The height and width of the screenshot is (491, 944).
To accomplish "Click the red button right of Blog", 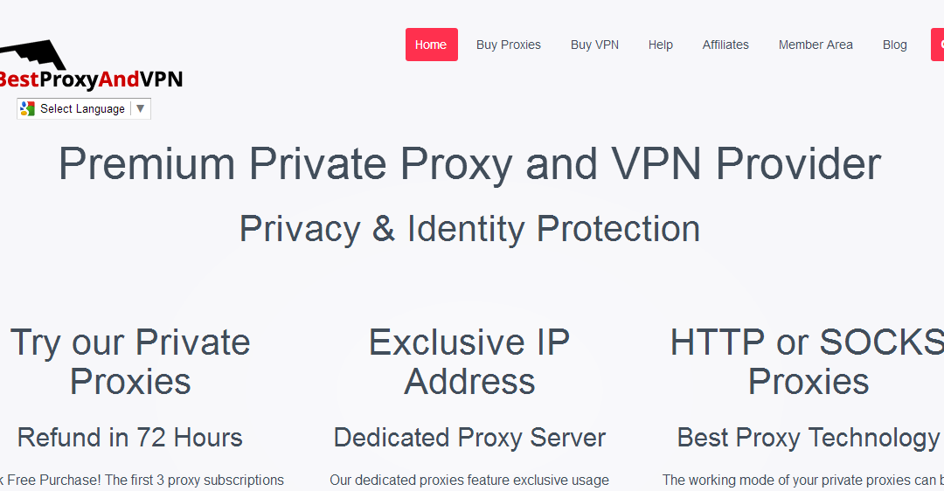I will click(937, 45).
